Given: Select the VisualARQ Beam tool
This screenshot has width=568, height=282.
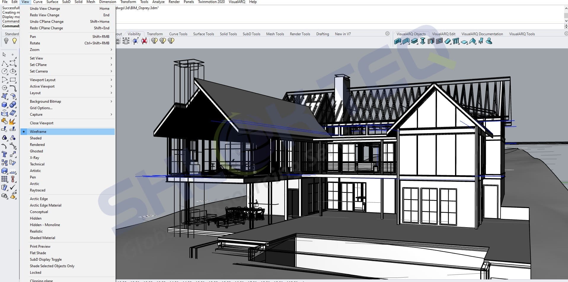Looking at the screenshot, I should tap(414, 41).
